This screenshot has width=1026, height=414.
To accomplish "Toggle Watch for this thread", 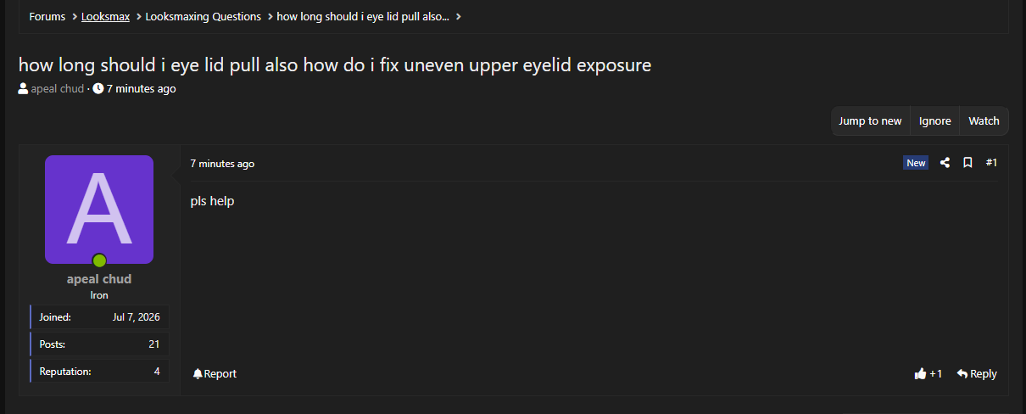I will (x=984, y=121).
